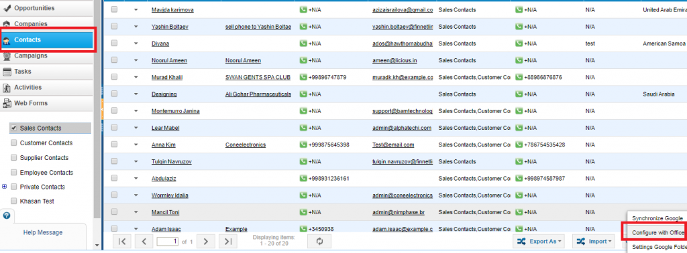Viewport: 687px width, 253px height.
Task: Uncheck the Sales Contacts filter
Action: [13, 128]
